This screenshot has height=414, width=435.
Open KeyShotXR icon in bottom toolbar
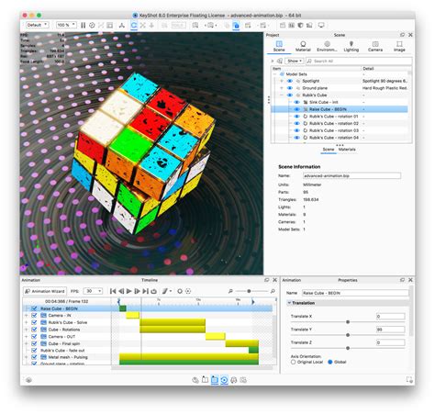[234, 380]
